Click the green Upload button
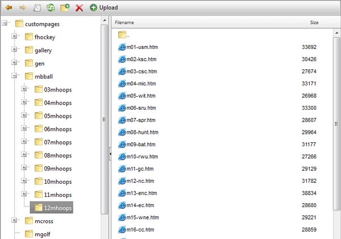The width and height of the screenshot is (341, 239). [104, 7]
